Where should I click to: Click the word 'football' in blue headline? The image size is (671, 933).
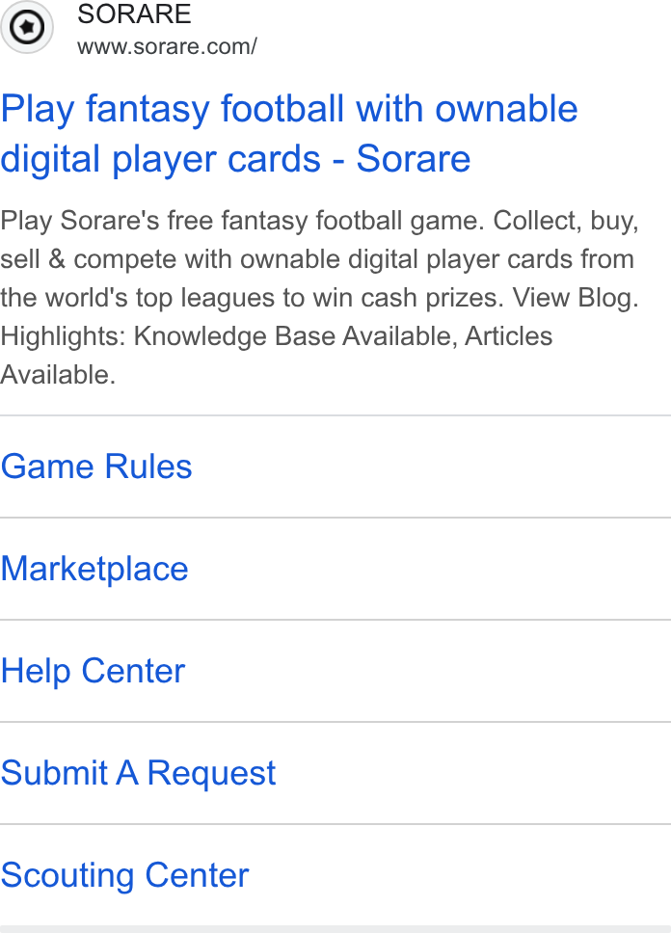pos(282,110)
